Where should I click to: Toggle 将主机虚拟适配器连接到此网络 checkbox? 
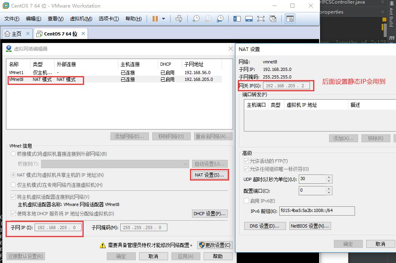tap(14, 196)
